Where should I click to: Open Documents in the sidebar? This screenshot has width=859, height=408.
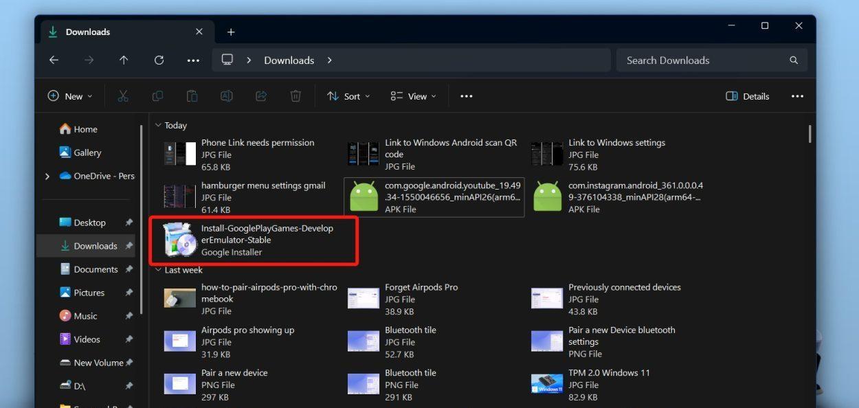pyautogui.click(x=89, y=269)
